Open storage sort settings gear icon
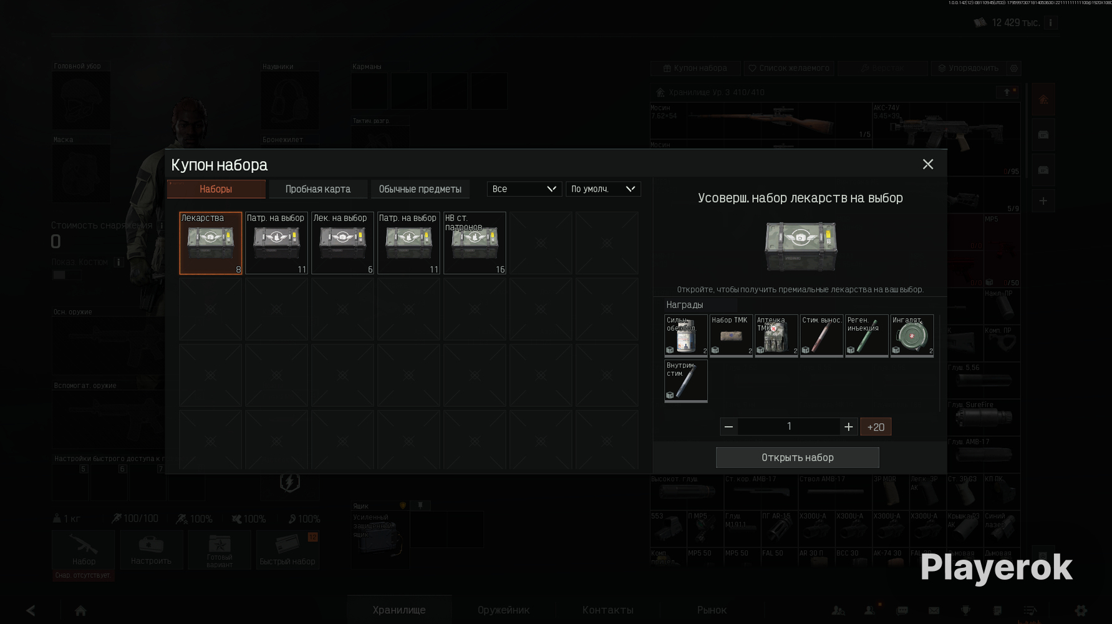Viewport: 1112px width, 624px height. click(x=1014, y=68)
